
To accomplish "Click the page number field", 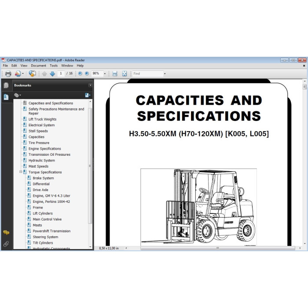I will tap(61, 73).
